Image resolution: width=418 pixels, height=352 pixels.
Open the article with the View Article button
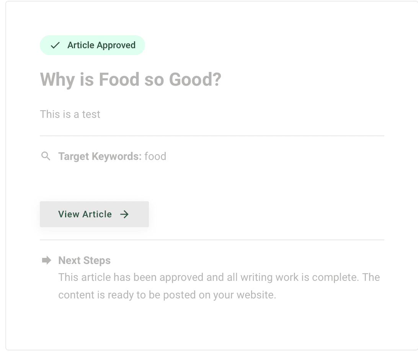[x=94, y=214]
